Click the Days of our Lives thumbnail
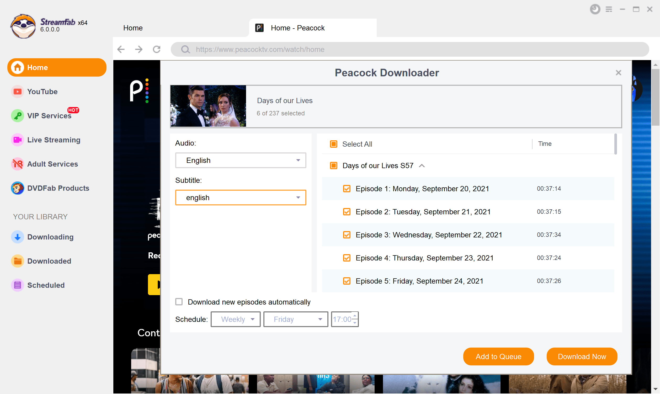Screen dimensions: 660x394 (208, 106)
